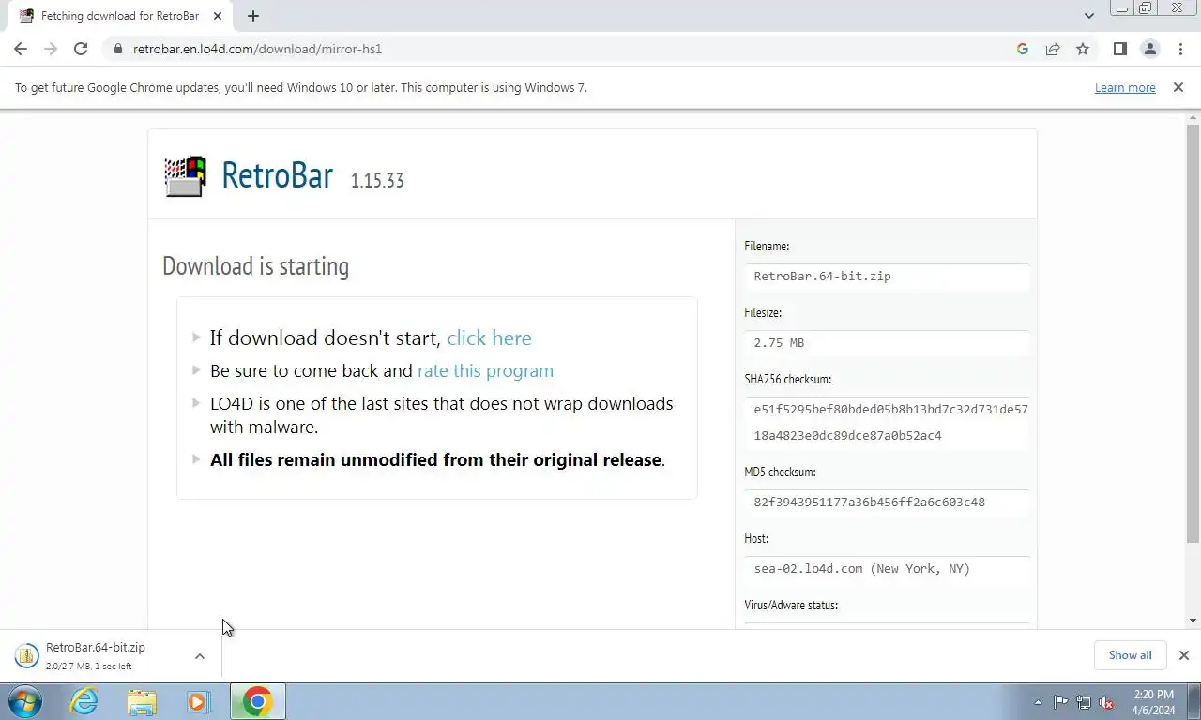Go forward to the next page
This screenshot has width=1201, height=720.
[x=51, y=49]
